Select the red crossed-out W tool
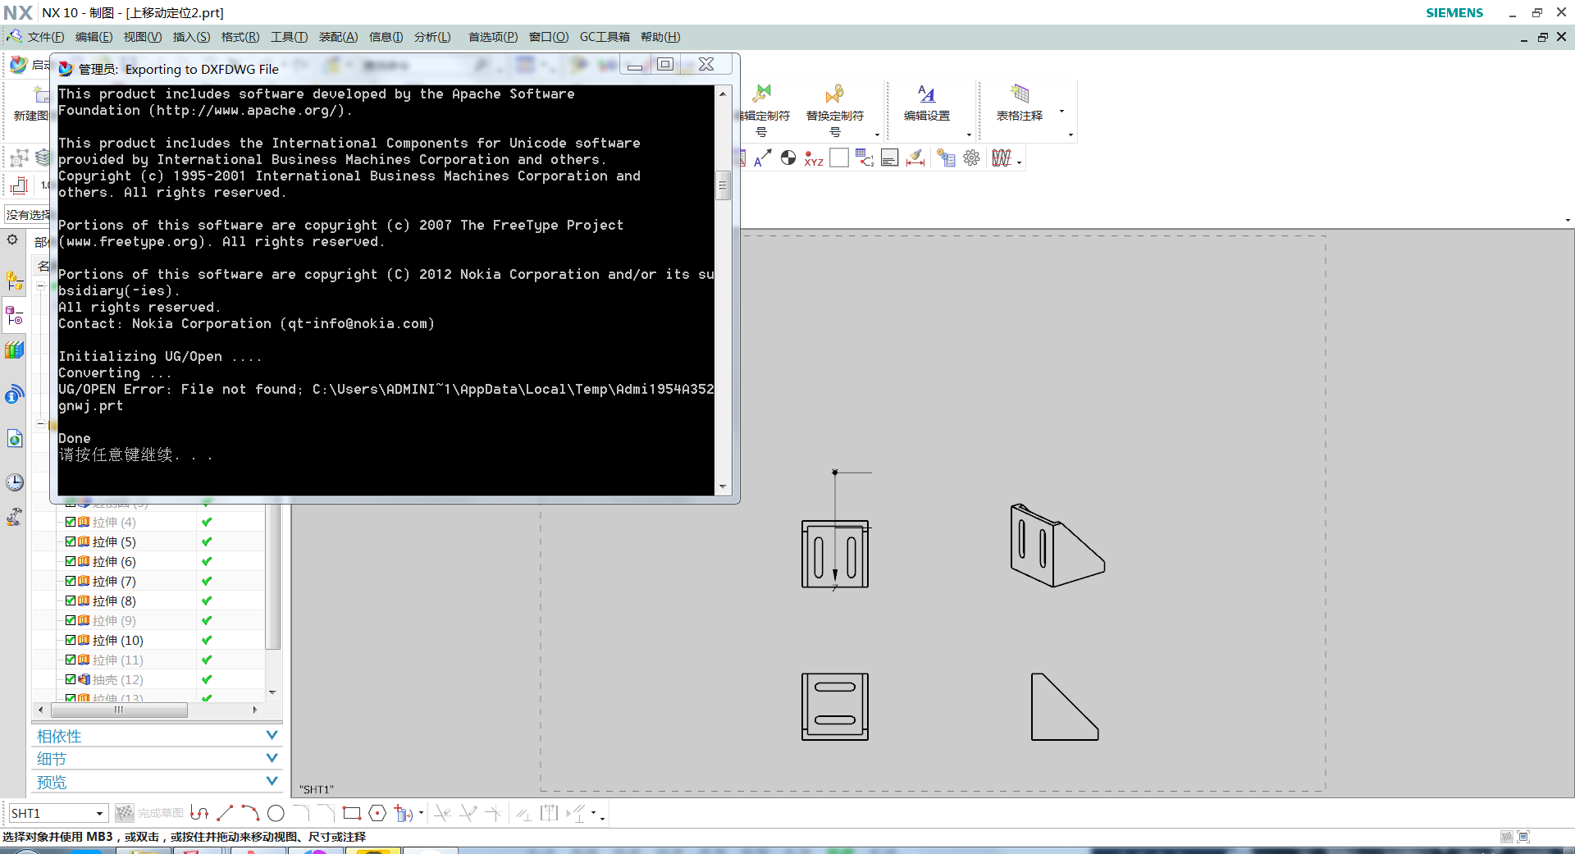The width and height of the screenshot is (1575, 854). coord(1001,158)
